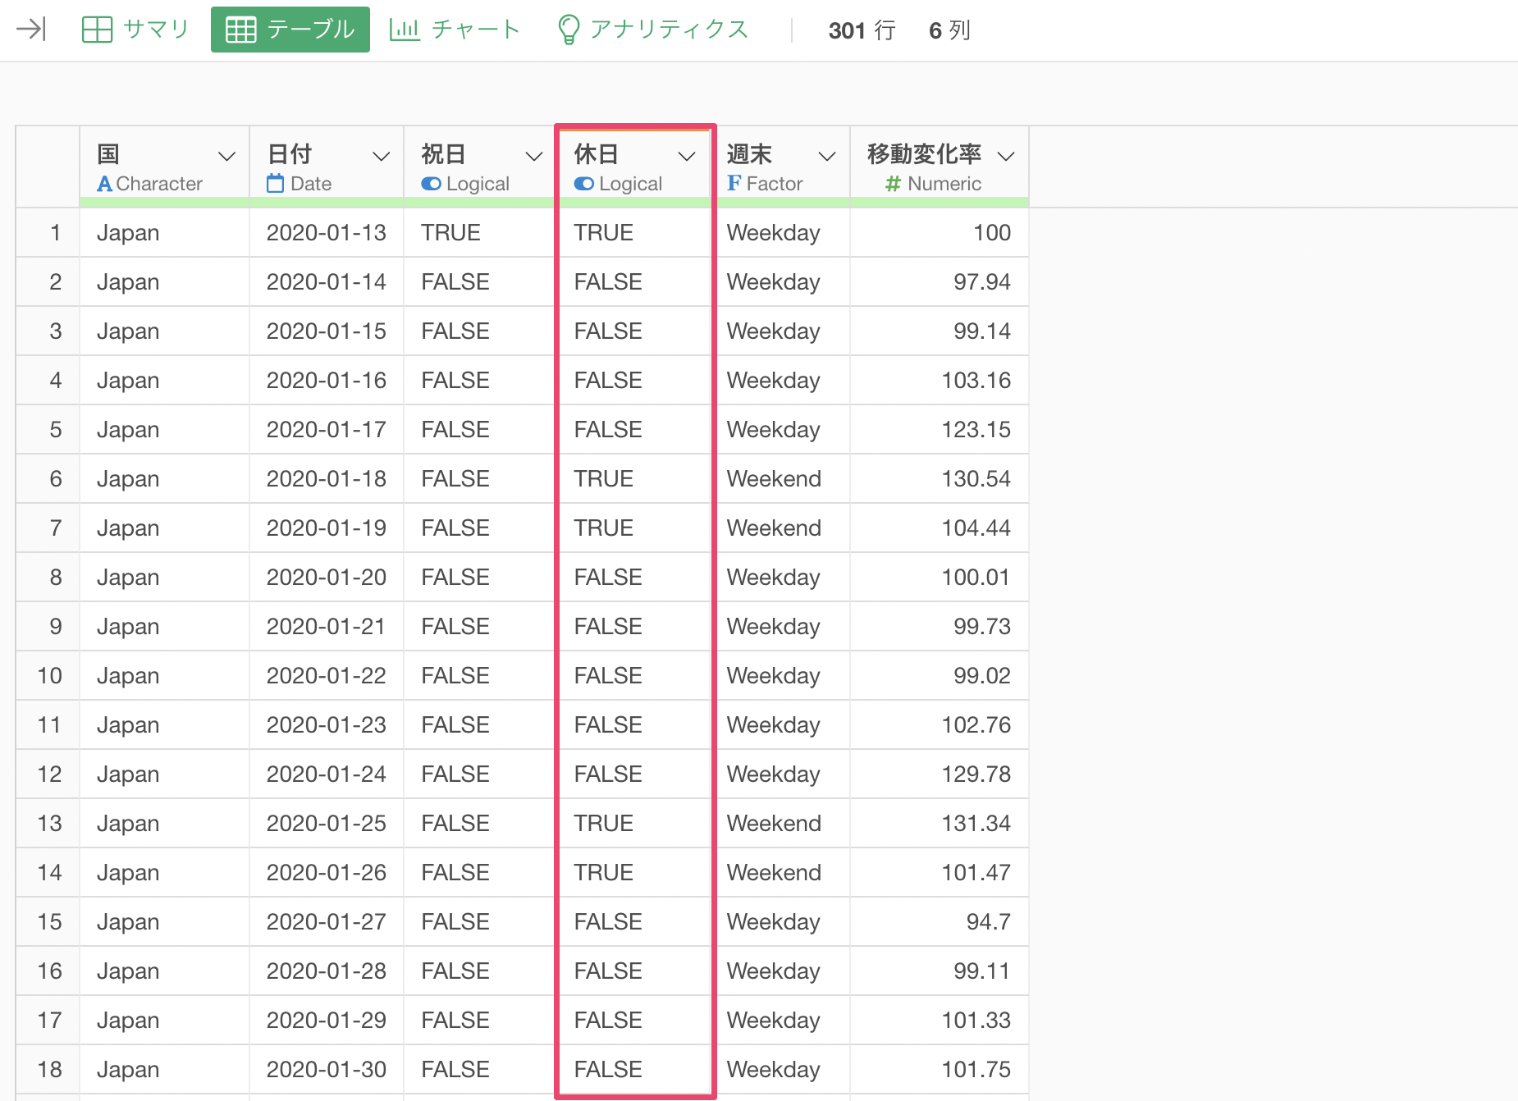Click the 6 列 column count
The height and width of the screenshot is (1101, 1518).
pyautogui.click(x=950, y=30)
